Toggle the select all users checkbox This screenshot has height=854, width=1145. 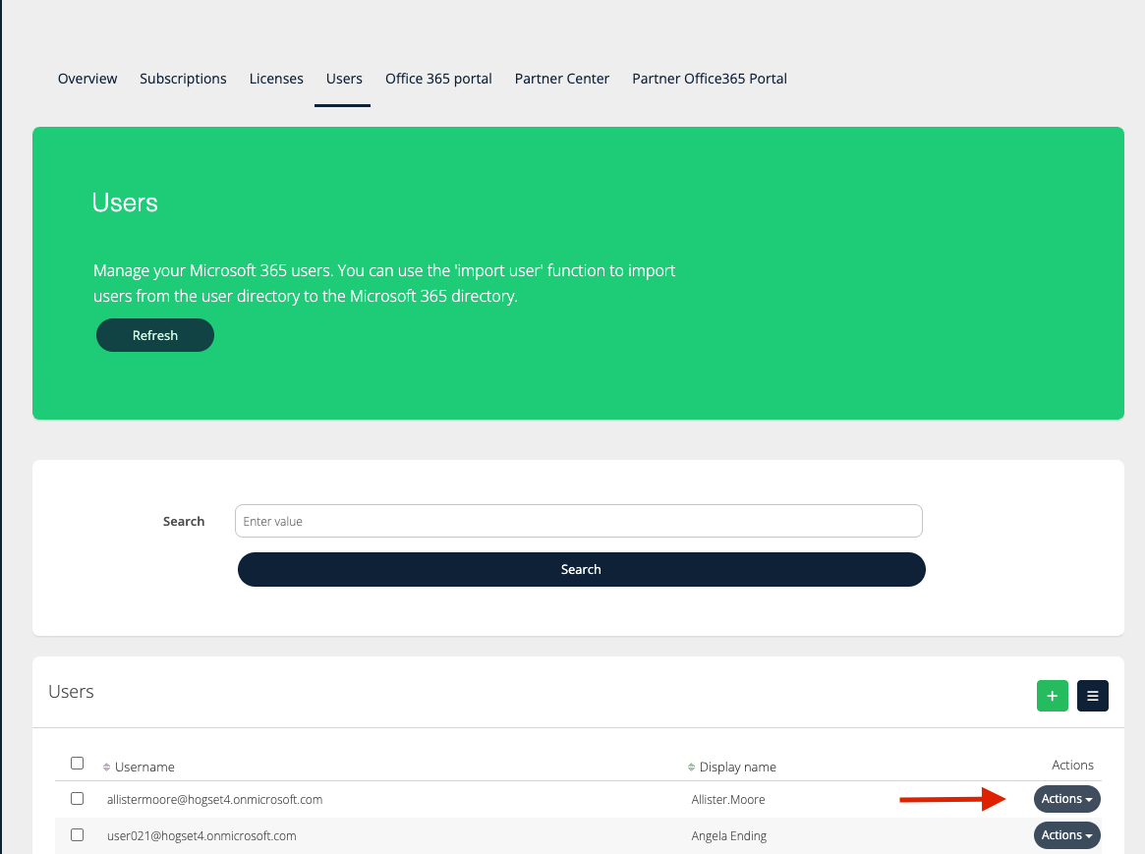pyautogui.click(x=78, y=764)
